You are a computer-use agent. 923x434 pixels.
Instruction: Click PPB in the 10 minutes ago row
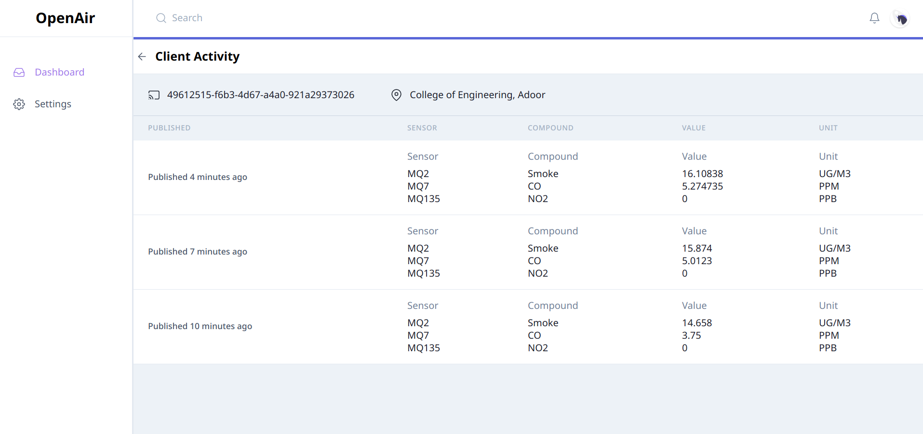pos(828,348)
